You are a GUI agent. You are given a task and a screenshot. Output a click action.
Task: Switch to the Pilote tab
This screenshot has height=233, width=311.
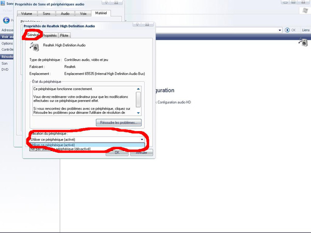point(64,35)
